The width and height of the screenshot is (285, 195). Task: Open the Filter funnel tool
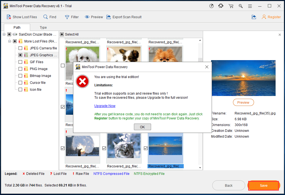tap(72, 17)
